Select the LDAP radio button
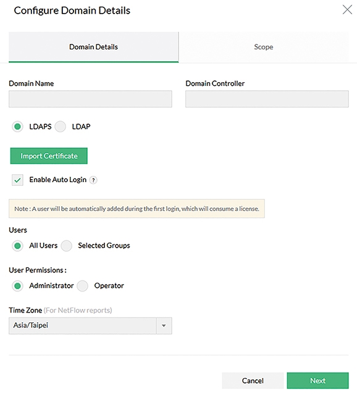This screenshot has height=394, width=357. [61, 127]
